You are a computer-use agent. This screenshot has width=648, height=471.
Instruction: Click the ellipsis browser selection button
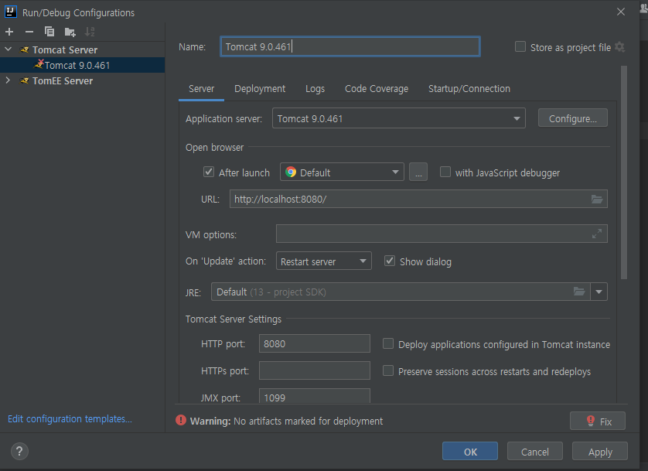tap(418, 172)
